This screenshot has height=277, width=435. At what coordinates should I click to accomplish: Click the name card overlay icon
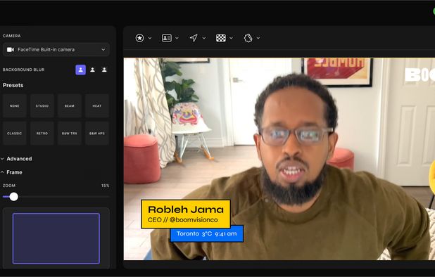(x=167, y=38)
